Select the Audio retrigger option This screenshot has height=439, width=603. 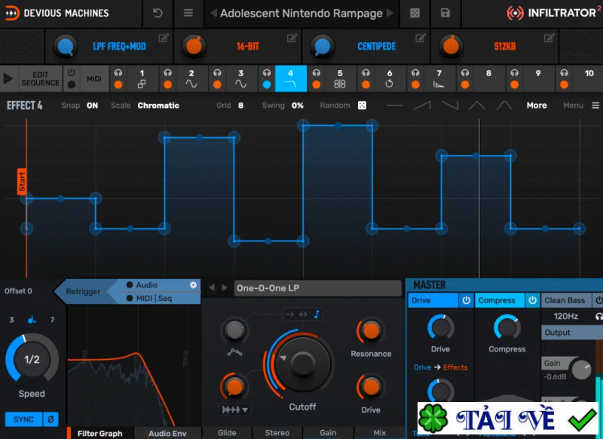[x=146, y=285]
